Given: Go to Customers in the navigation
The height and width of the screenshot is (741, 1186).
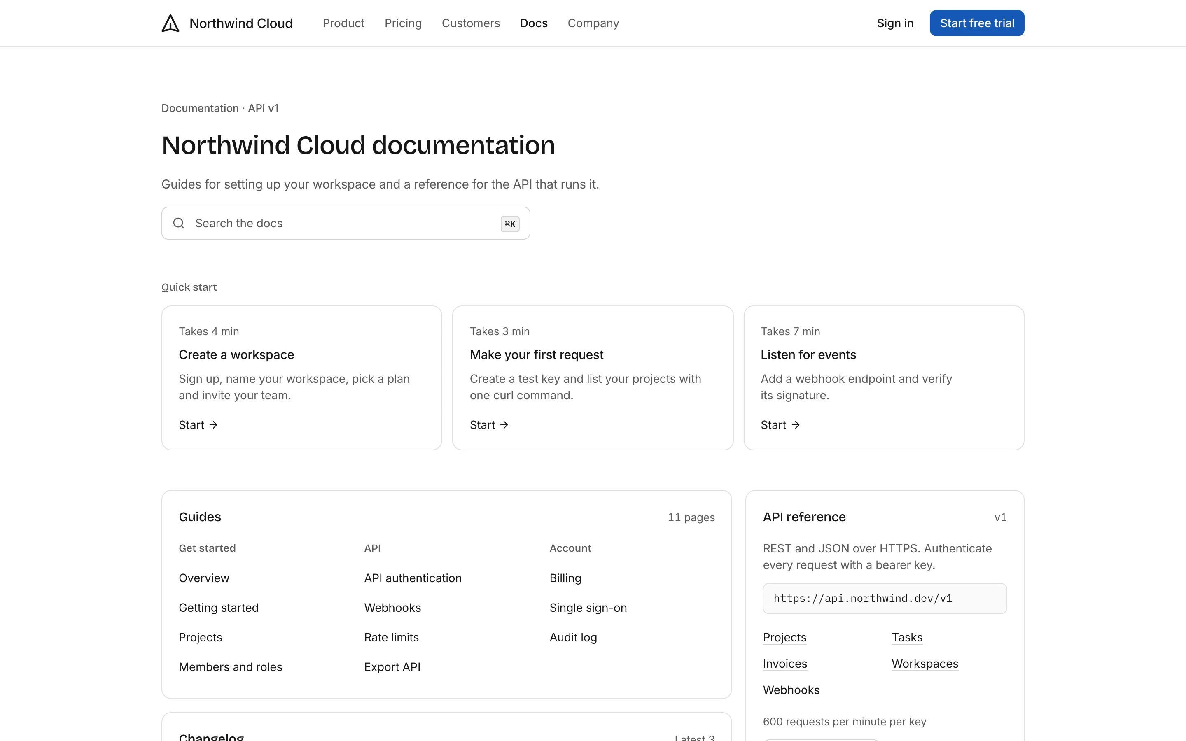Looking at the screenshot, I should pos(470,23).
